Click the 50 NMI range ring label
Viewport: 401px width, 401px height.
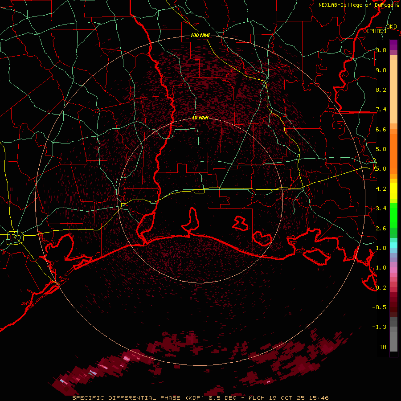(x=200, y=118)
